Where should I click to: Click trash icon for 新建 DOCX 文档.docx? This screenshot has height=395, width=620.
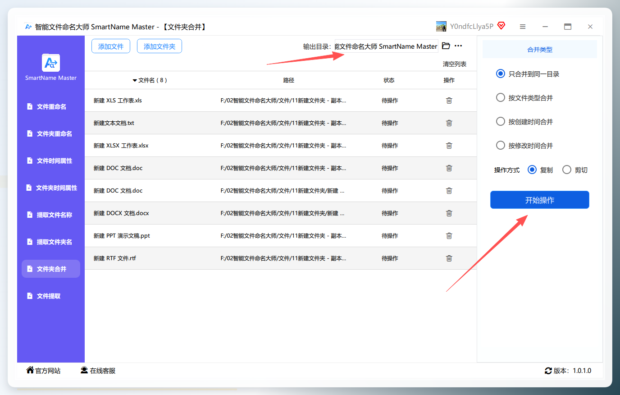tap(449, 213)
